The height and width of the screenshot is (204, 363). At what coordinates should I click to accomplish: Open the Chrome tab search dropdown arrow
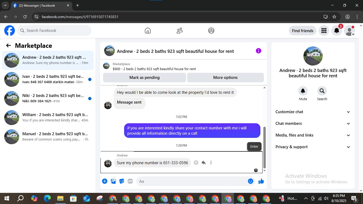[x=5, y=5]
